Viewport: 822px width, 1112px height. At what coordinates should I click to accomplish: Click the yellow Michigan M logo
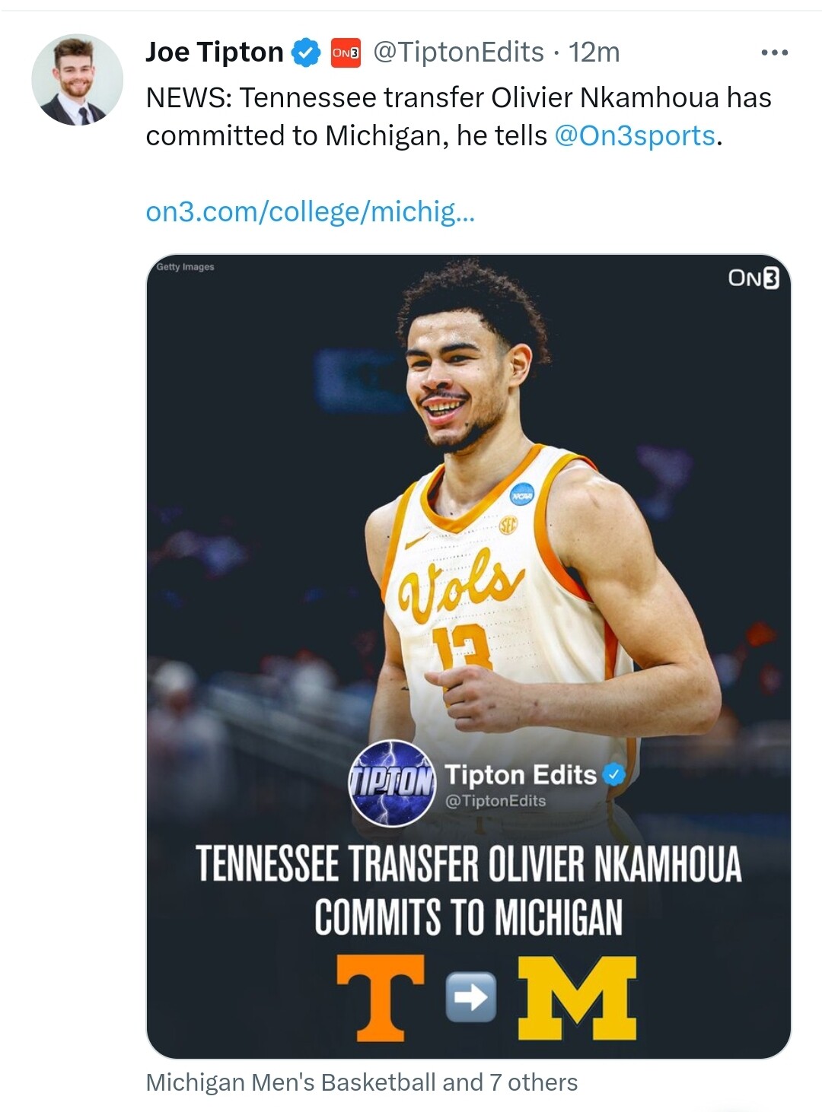pyautogui.click(x=577, y=997)
